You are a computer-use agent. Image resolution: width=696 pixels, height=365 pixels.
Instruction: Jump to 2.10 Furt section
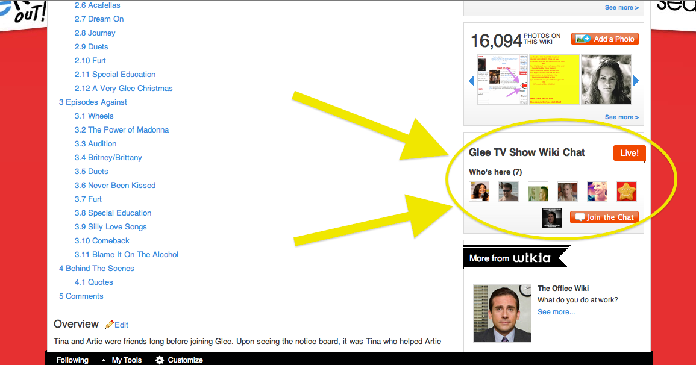(x=90, y=60)
